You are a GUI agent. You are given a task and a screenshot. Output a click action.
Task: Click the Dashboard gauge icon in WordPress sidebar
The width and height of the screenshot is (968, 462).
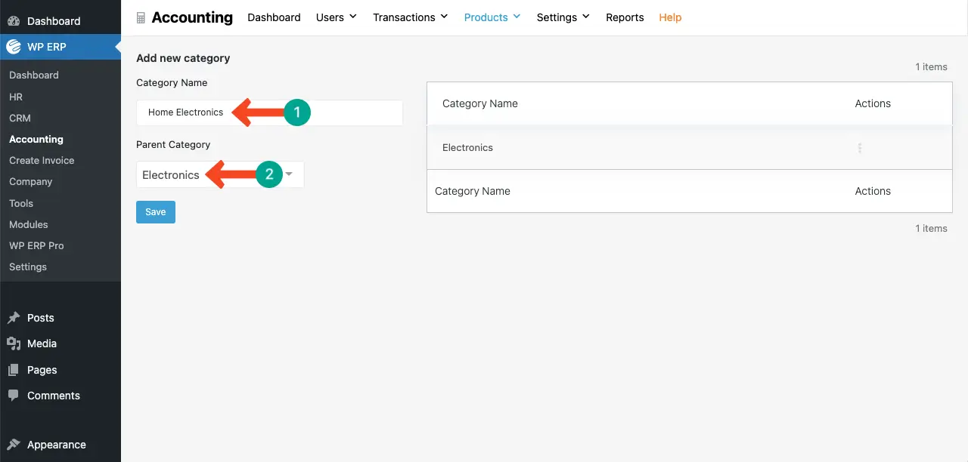[14, 21]
